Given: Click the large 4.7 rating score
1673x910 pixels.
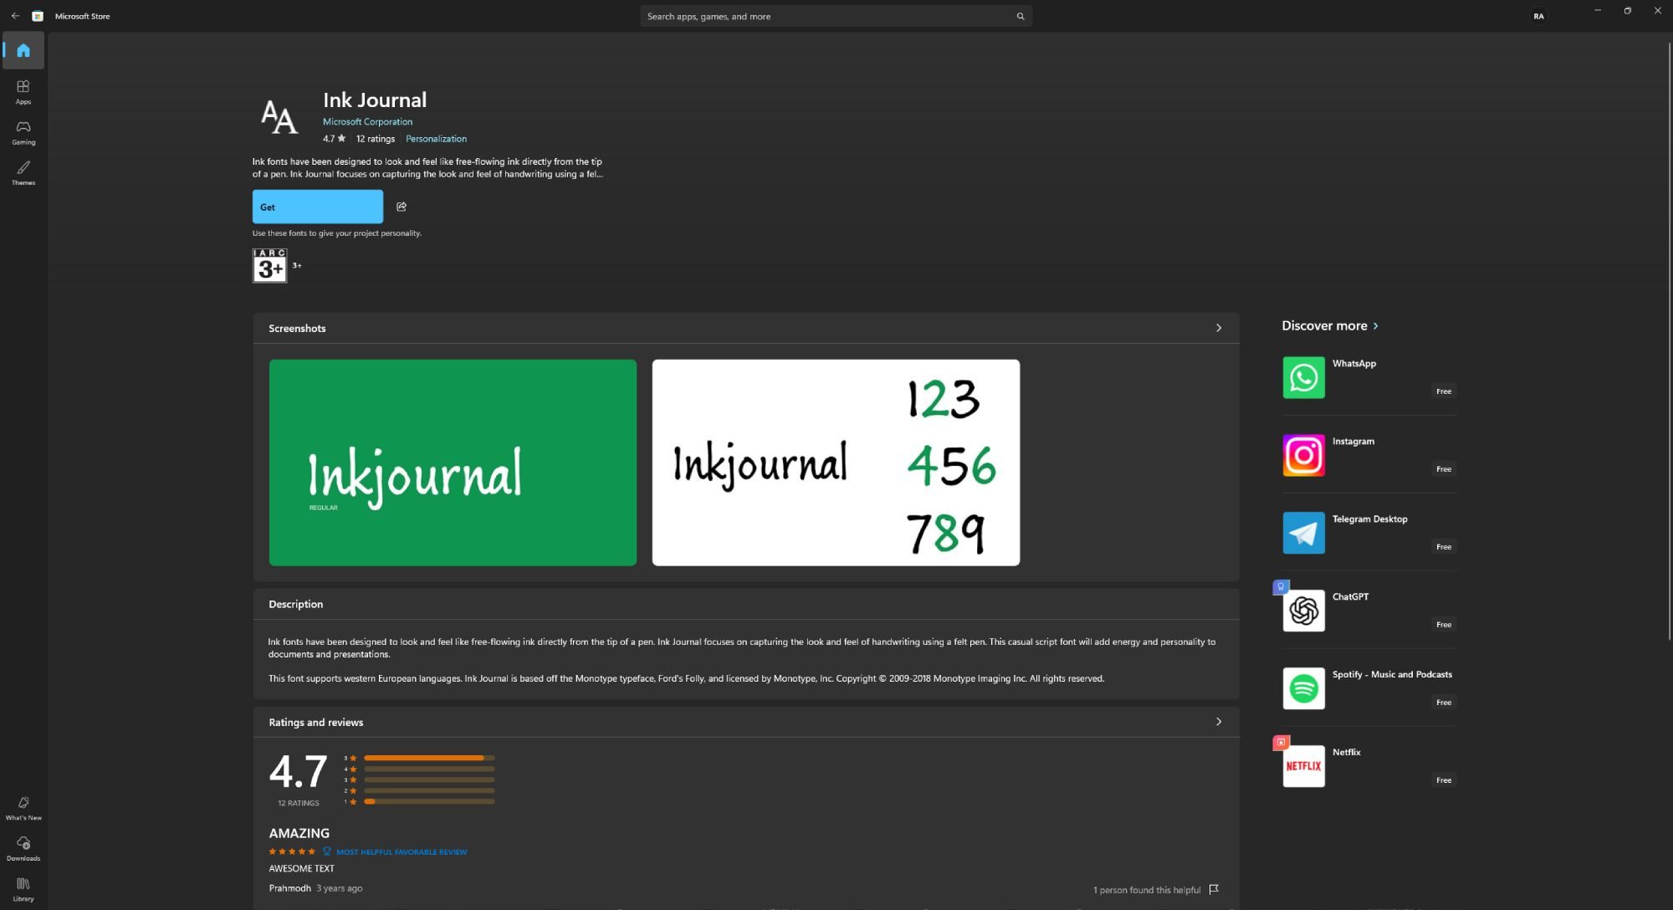Looking at the screenshot, I should pyautogui.click(x=298, y=771).
